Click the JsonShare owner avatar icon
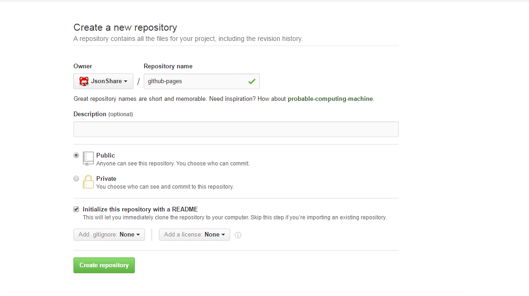The image size is (529, 296). 84,81
